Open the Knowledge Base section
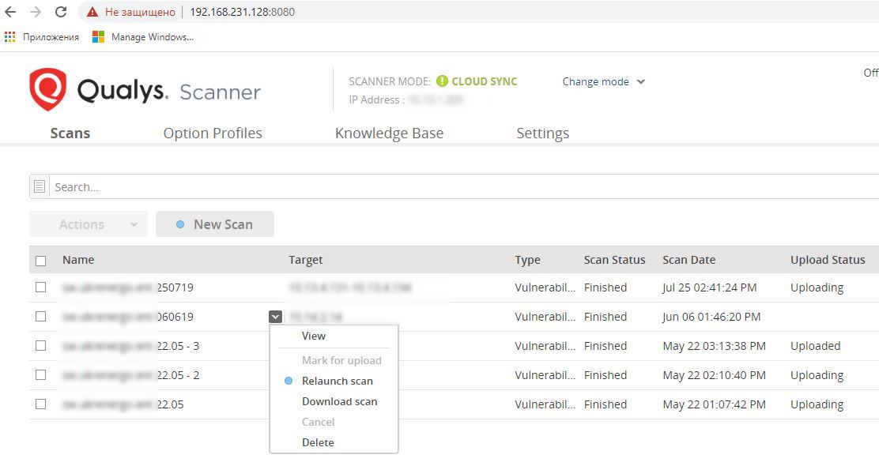The width and height of the screenshot is (879, 466). [389, 133]
